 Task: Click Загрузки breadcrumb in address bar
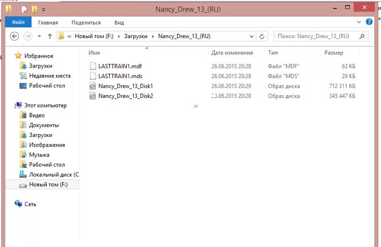click(136, 36)
